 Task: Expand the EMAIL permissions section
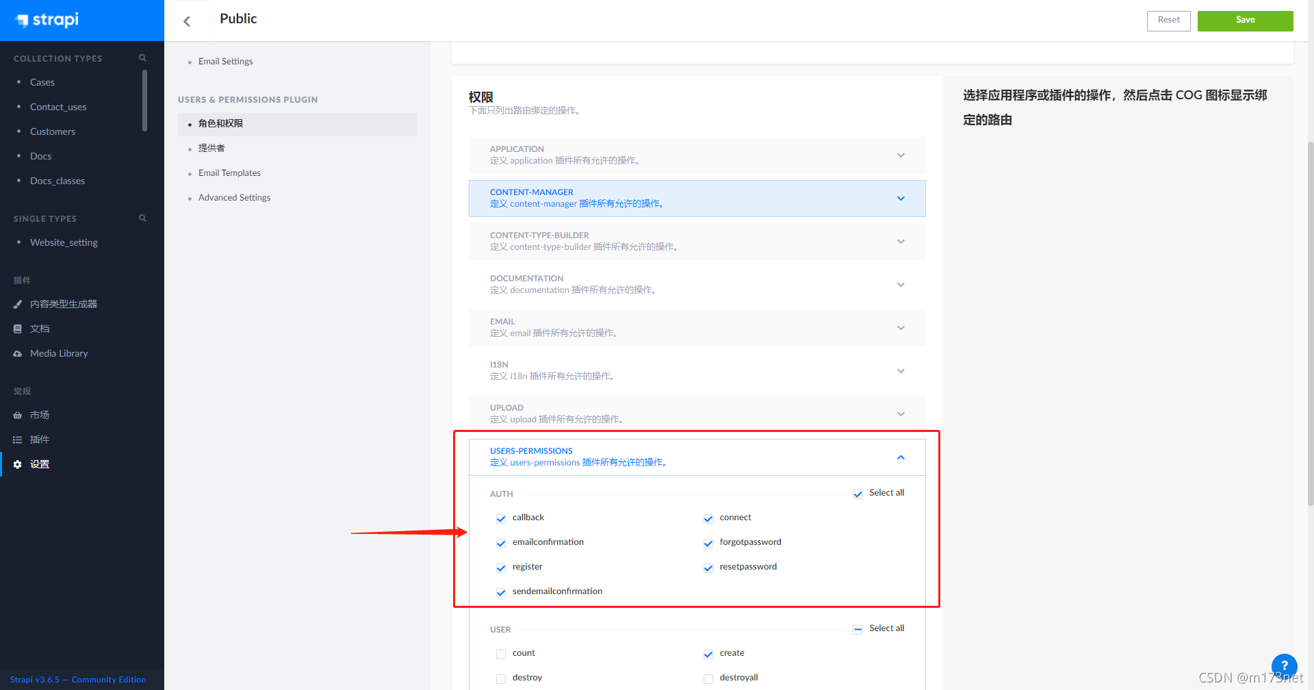point(697,327)
